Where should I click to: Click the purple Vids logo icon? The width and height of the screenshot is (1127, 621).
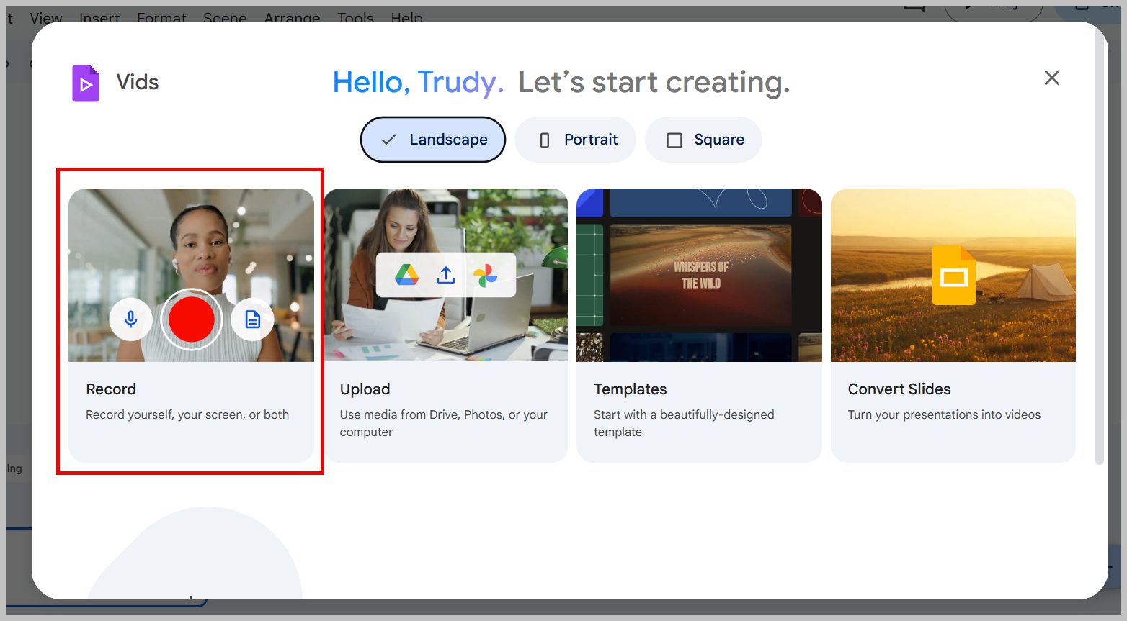(x=86, y=83)
